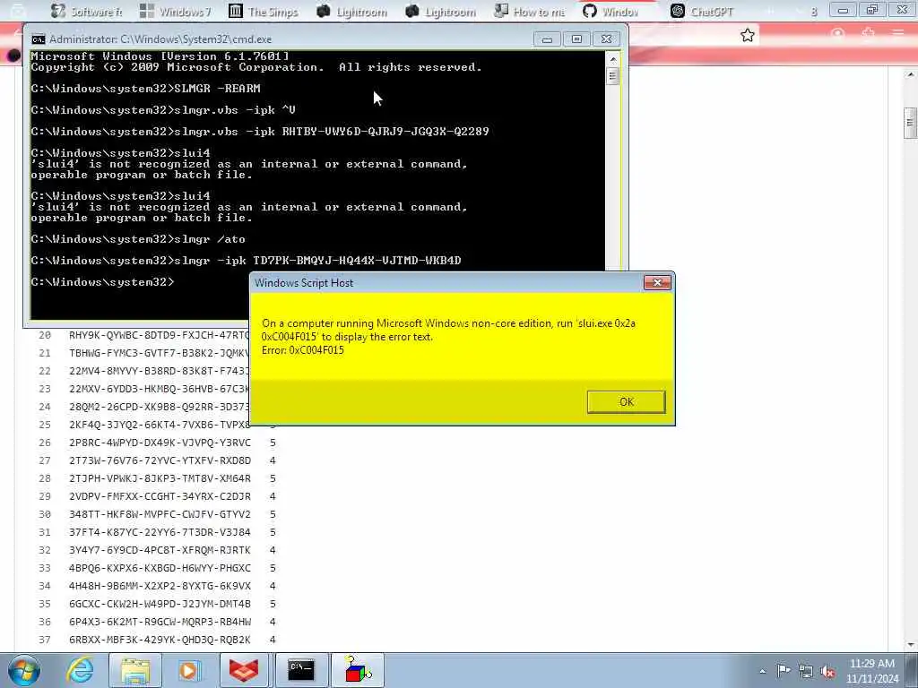Viewport: 918px width, 688px height.
Task: Open the red browser taskbar icon
Action: [x=244, y=670]
